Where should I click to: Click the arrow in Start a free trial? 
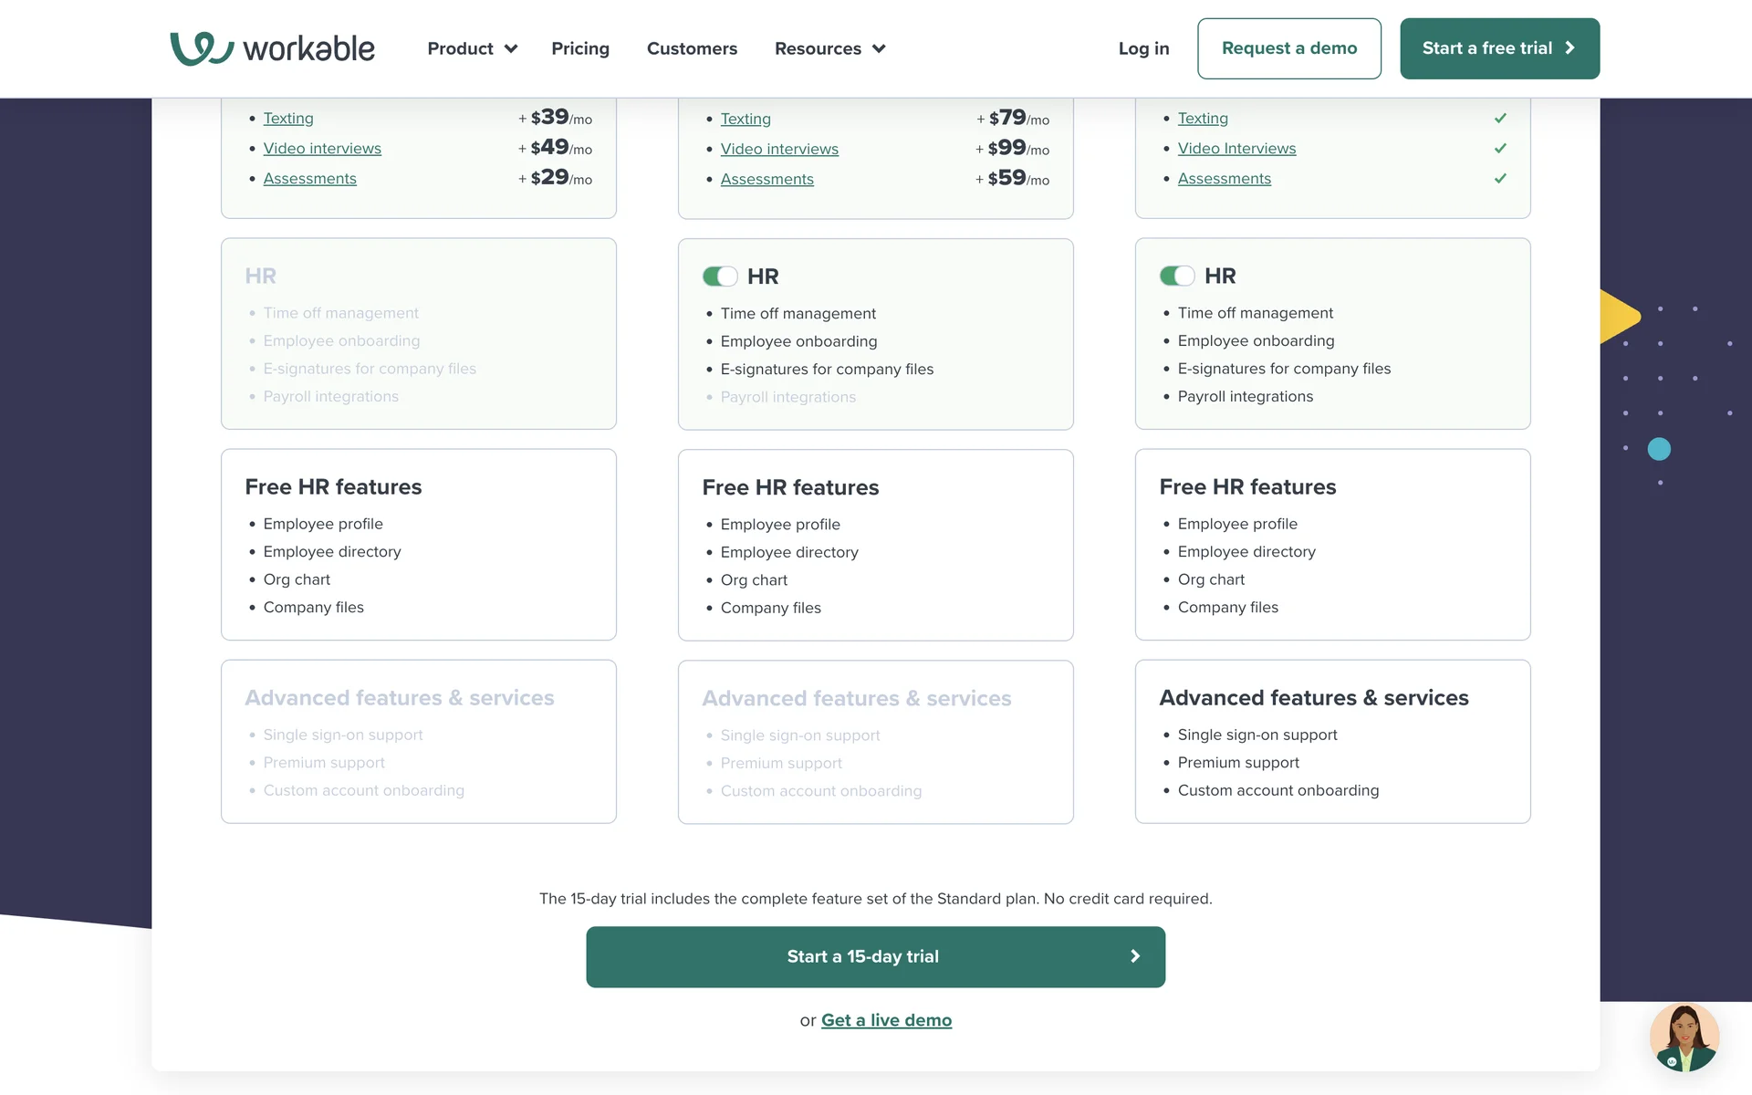tap(1570, 48)
